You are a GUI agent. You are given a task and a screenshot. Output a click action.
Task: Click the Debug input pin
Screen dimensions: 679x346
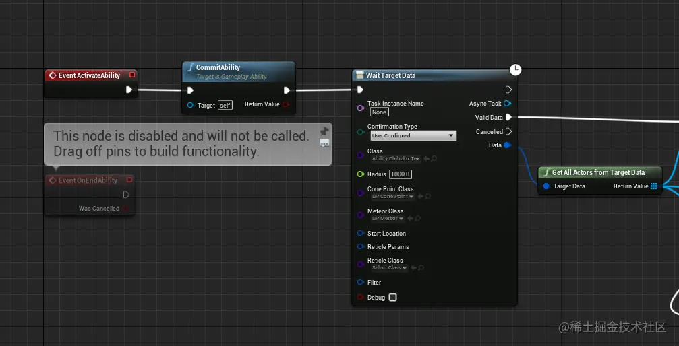pos(360,297)
